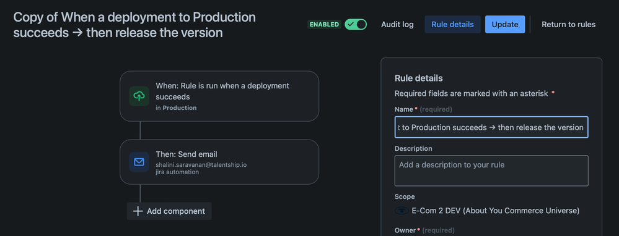Click into the Description text area
This screenshot has height=236, width=619.
(491, 171)
